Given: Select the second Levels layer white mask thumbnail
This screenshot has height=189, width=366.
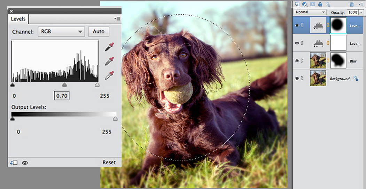Looking at the screenshot, I should [x=338, y=43].
